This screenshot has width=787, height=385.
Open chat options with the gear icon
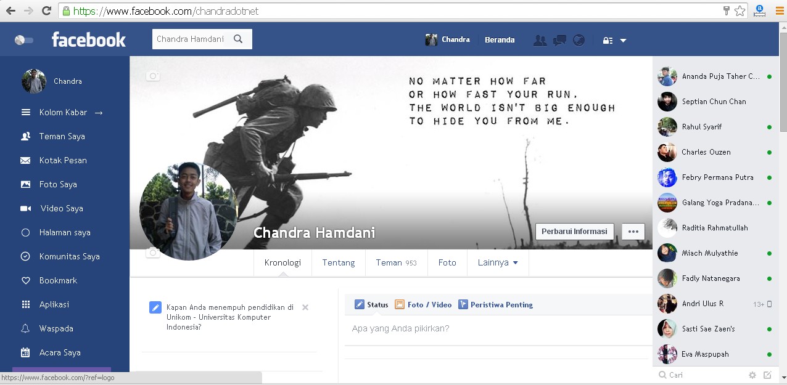pos(752,375)
